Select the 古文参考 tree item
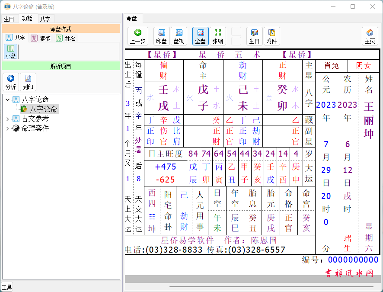 (35, 119)
